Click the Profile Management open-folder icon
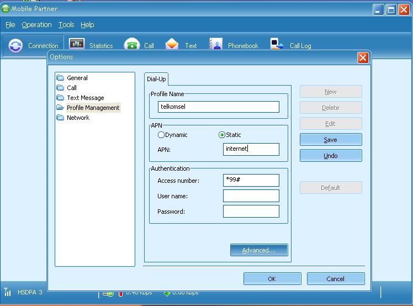 (60, 108)
